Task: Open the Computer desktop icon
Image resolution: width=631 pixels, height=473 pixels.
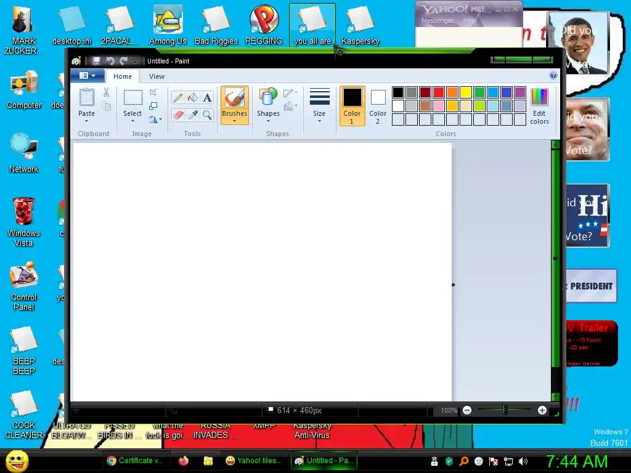Action: tap(24, 89)
